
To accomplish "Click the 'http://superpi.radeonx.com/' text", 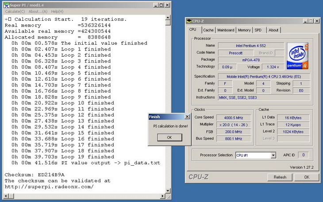I will point(49,187).
